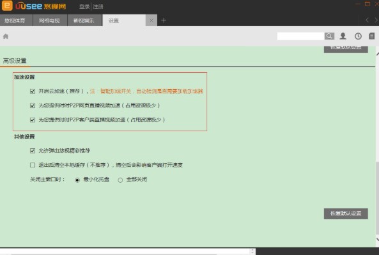Click the 加速设置 heading
This screenshot has width=379, height=255.
tap(24, 77)
